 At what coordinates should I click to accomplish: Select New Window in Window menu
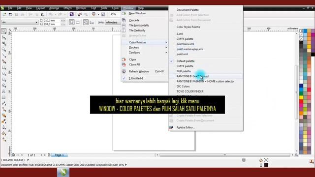click(x=145, y=13)
